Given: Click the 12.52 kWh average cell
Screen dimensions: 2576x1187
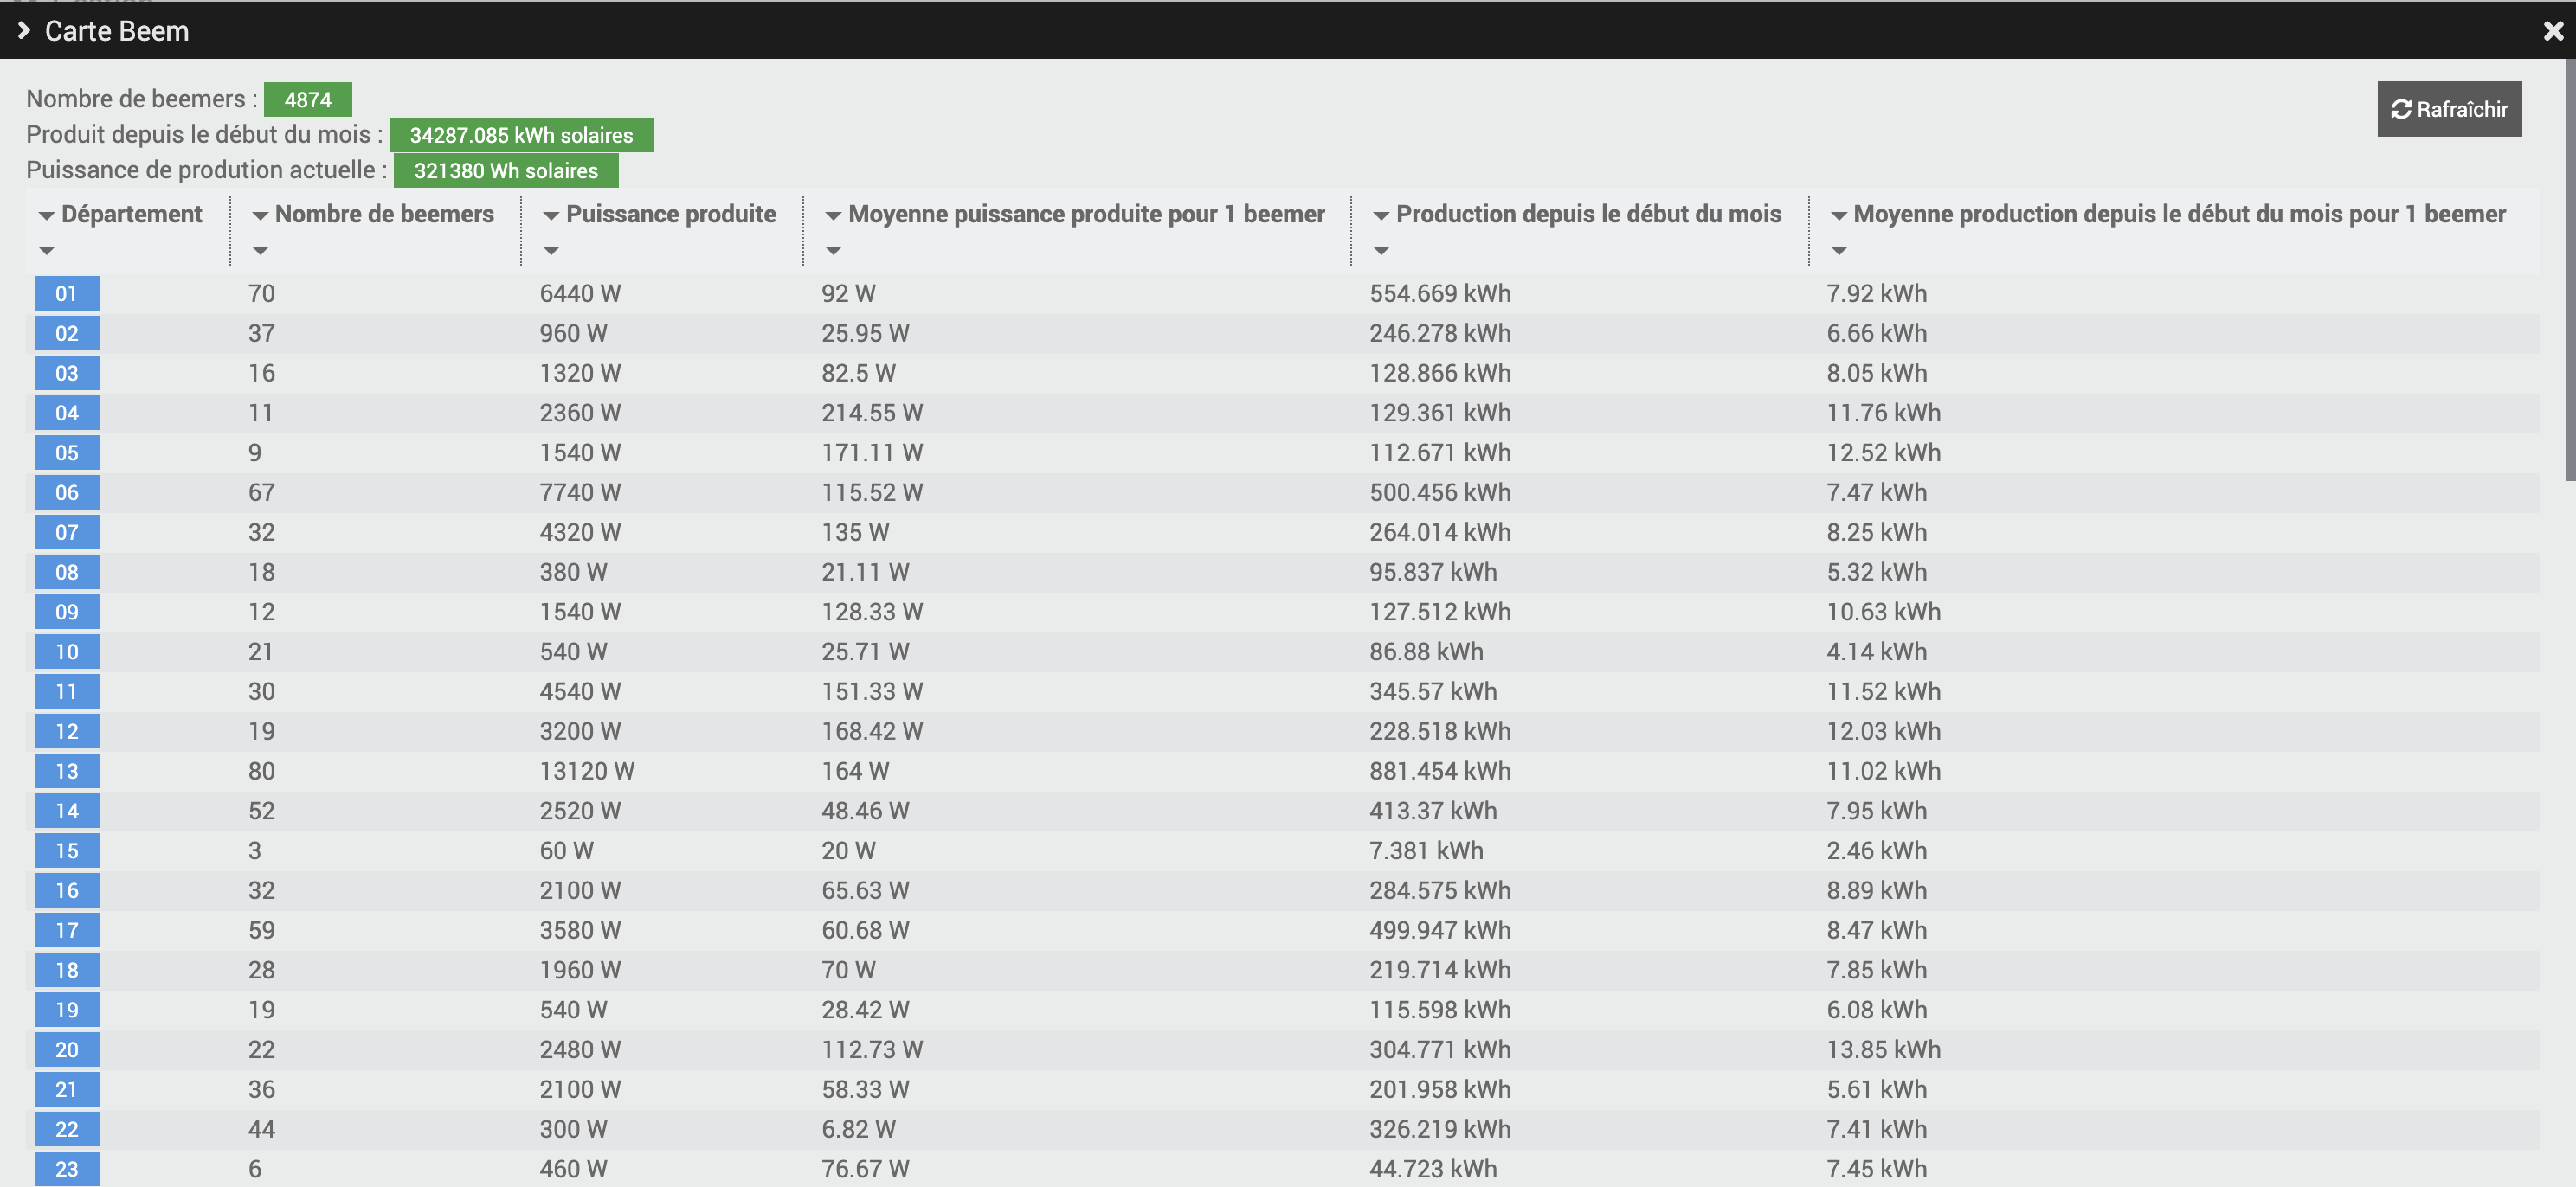Looking at the screenshot, I should (1883, 452).
